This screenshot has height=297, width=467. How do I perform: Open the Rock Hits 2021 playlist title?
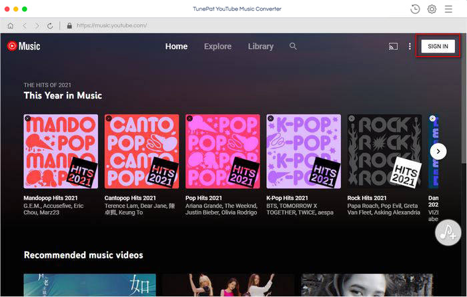point(367,198)
